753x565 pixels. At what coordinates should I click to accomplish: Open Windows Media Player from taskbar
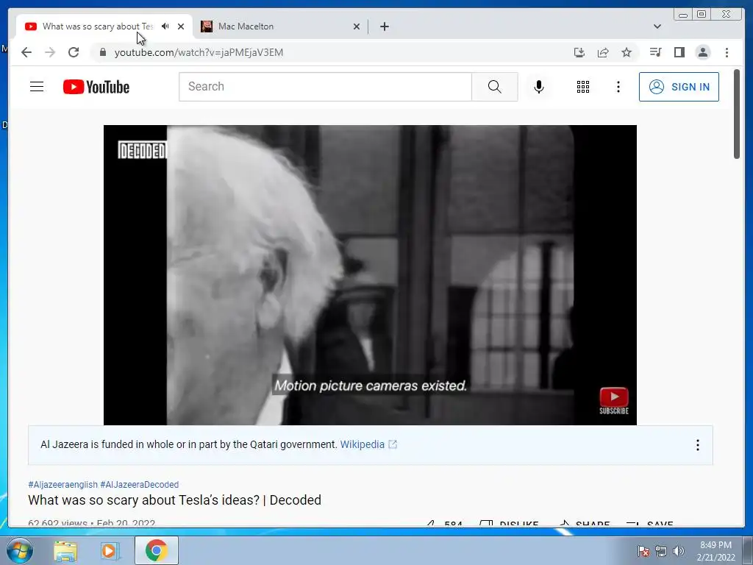pos(110,550)
